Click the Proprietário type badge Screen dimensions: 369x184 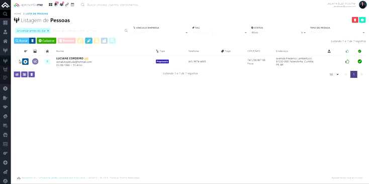click(x=162, y=61)
